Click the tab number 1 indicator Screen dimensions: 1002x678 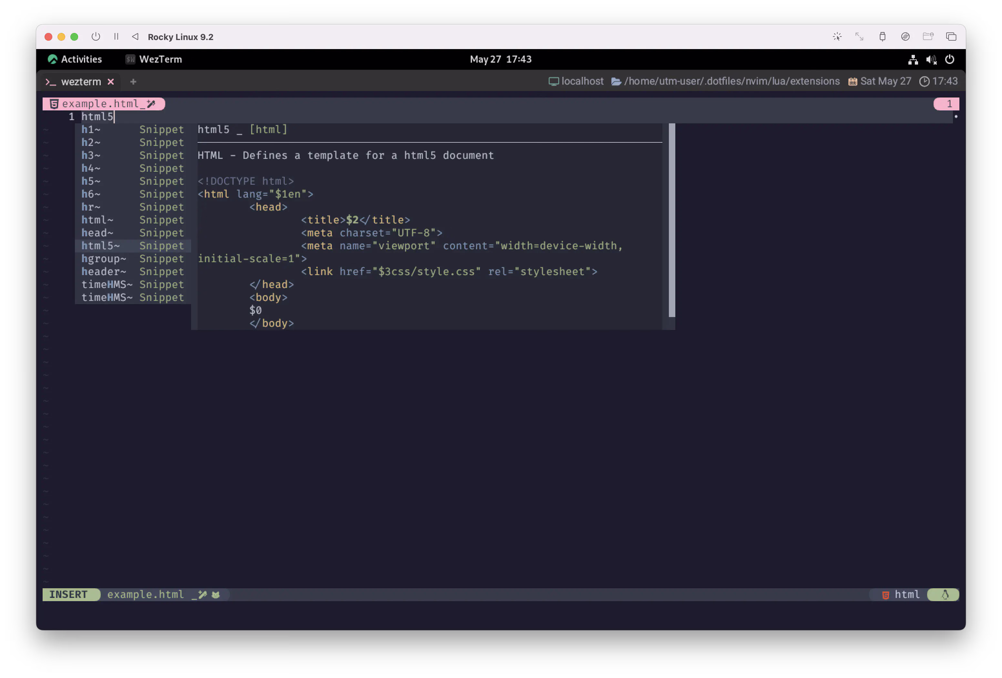tap(946, 104)
